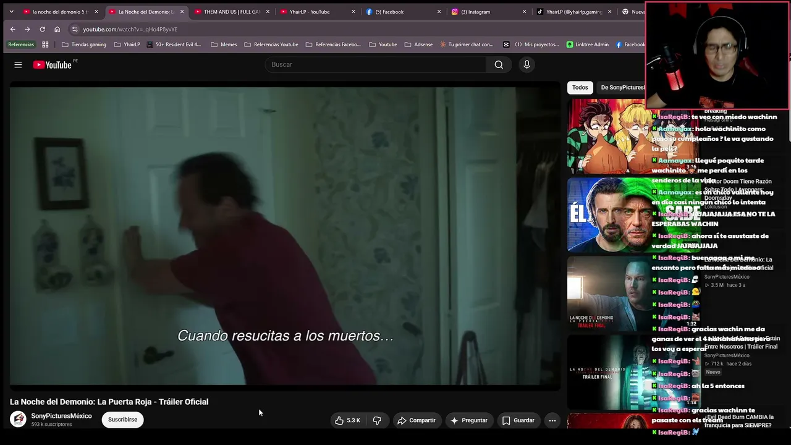The height and width of the screenshot is (445, 791).
Task: Close the 'THEM AND US' tab
Action: [268, 12]
